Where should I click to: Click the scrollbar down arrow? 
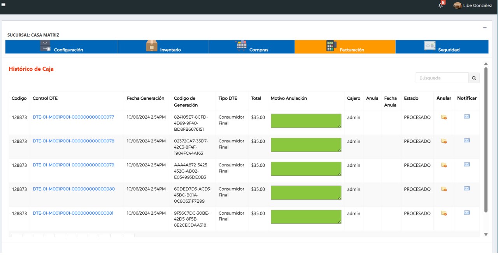tap(486, 234)
